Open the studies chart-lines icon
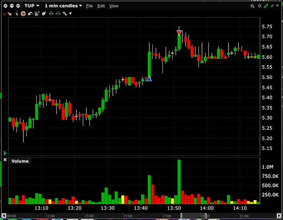This screenshot has width=283, height=220. tap(37, 13)
